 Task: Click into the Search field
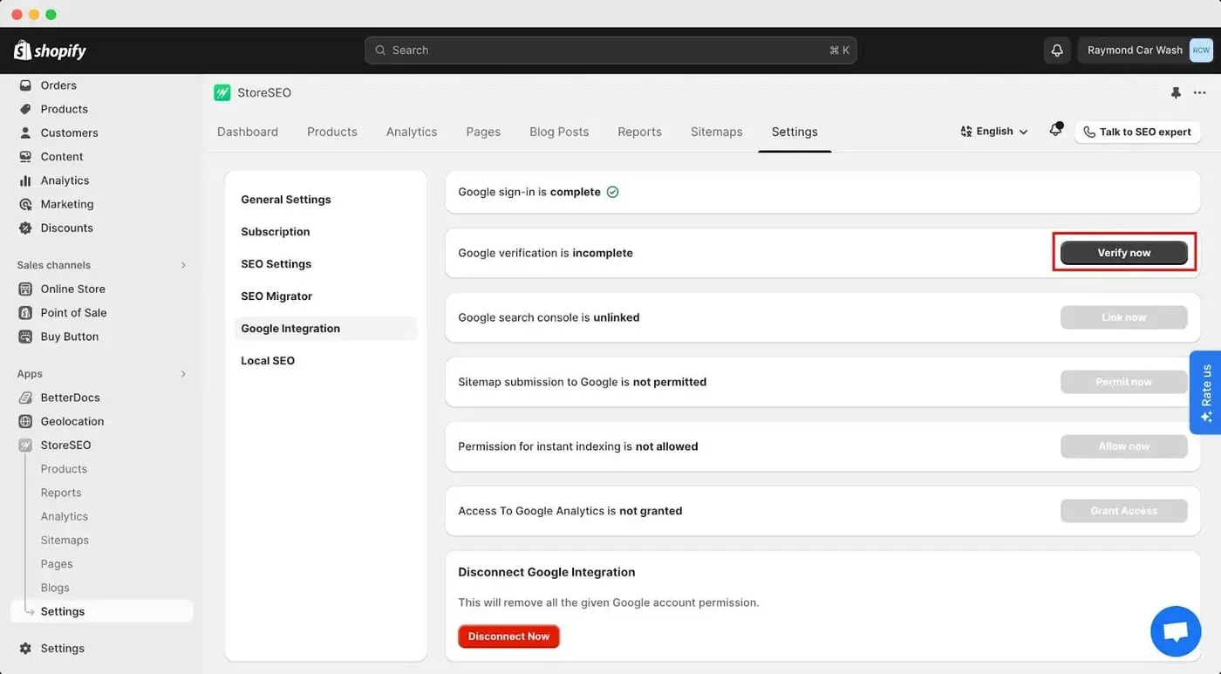pos(610,51)
